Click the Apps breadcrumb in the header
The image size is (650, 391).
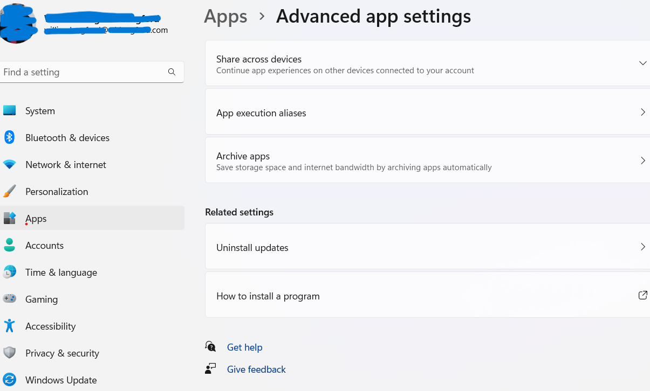coord(225,17)
